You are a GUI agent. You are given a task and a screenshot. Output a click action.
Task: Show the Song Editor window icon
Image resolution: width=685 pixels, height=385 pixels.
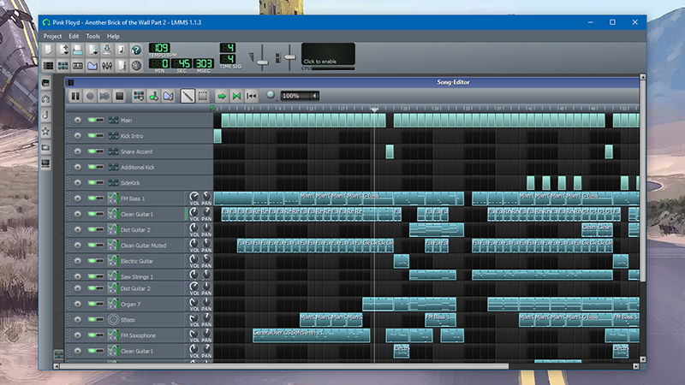pyautogui.click(x=48, y=66)
